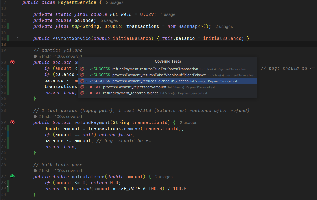Click '5 tests · 100% covered' hint above processPayment
Image resolution: width=317 pixels, height=200 pixels.
click(x=58, y=57)
